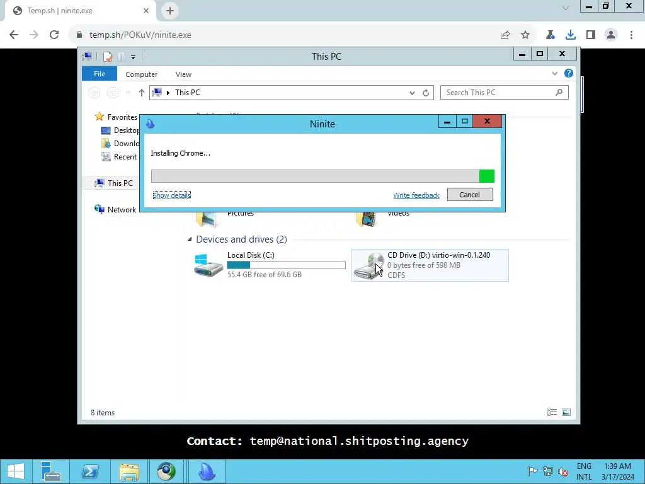Select Network in navigation pane
The height and width of the screenshot is (484, 645).
(115, 209)
